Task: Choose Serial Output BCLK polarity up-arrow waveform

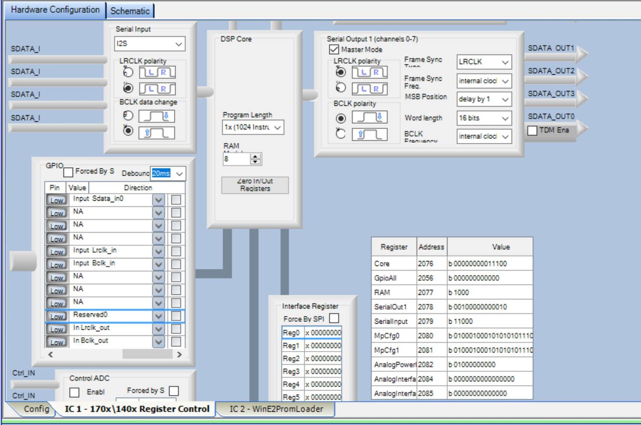Action: pyautogui.click(x=370, y=134)
